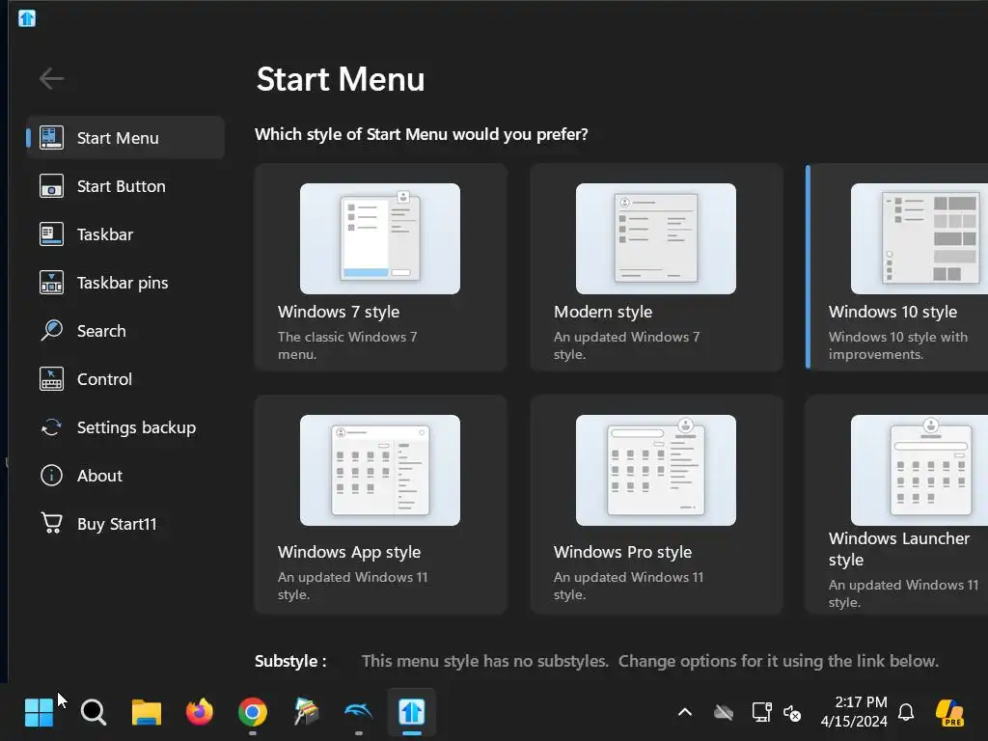Open the Windows Start button

[39, 713]
